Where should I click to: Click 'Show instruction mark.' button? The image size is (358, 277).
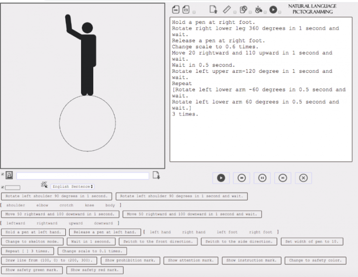251,261
